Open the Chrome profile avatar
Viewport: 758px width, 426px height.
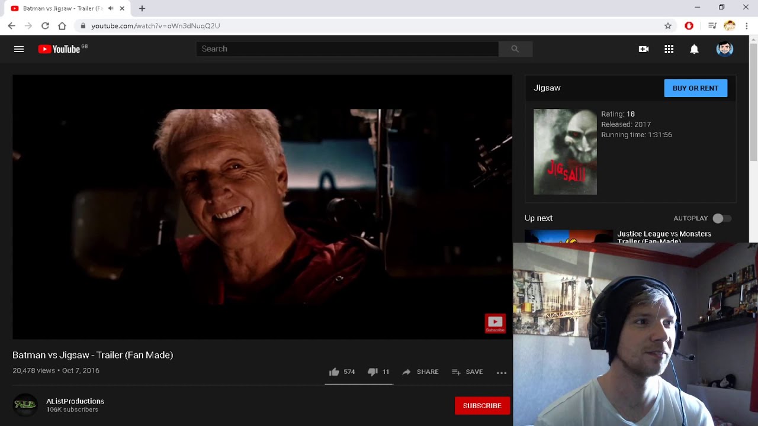[x=730, y=26]
